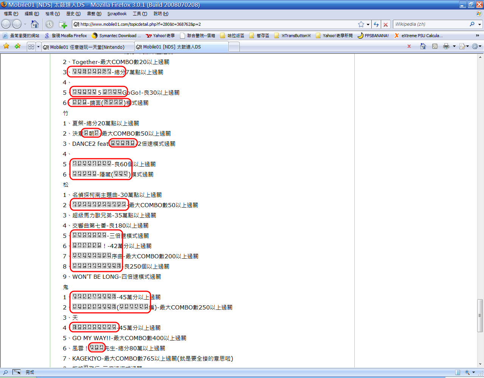This screenshot has width=484, height=378.
Task: Go back to the previous page
Action: click(6, 24)
